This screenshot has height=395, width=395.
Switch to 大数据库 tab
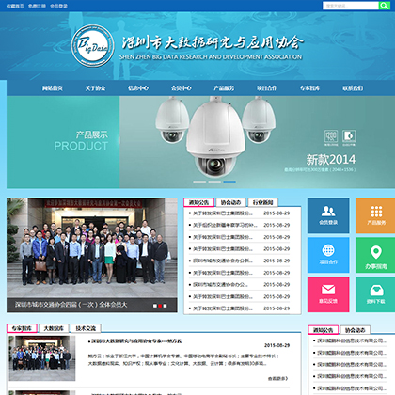tap(54, 328)
